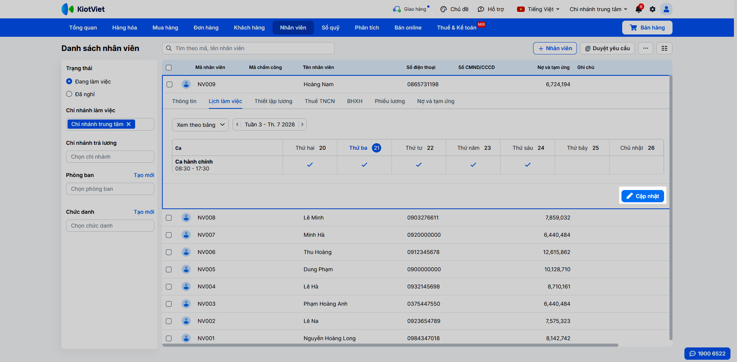Screen dimensions: 737x362
Task: Select the Đã nghỉ status
Action: point(69,94)
